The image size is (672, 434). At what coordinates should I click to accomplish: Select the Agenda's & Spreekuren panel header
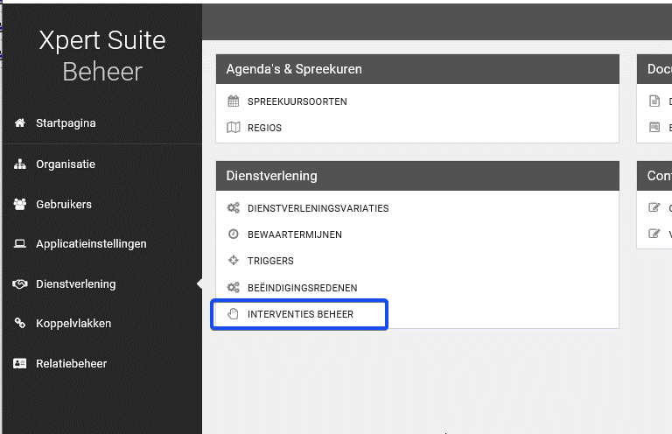(x=416, y=69)
